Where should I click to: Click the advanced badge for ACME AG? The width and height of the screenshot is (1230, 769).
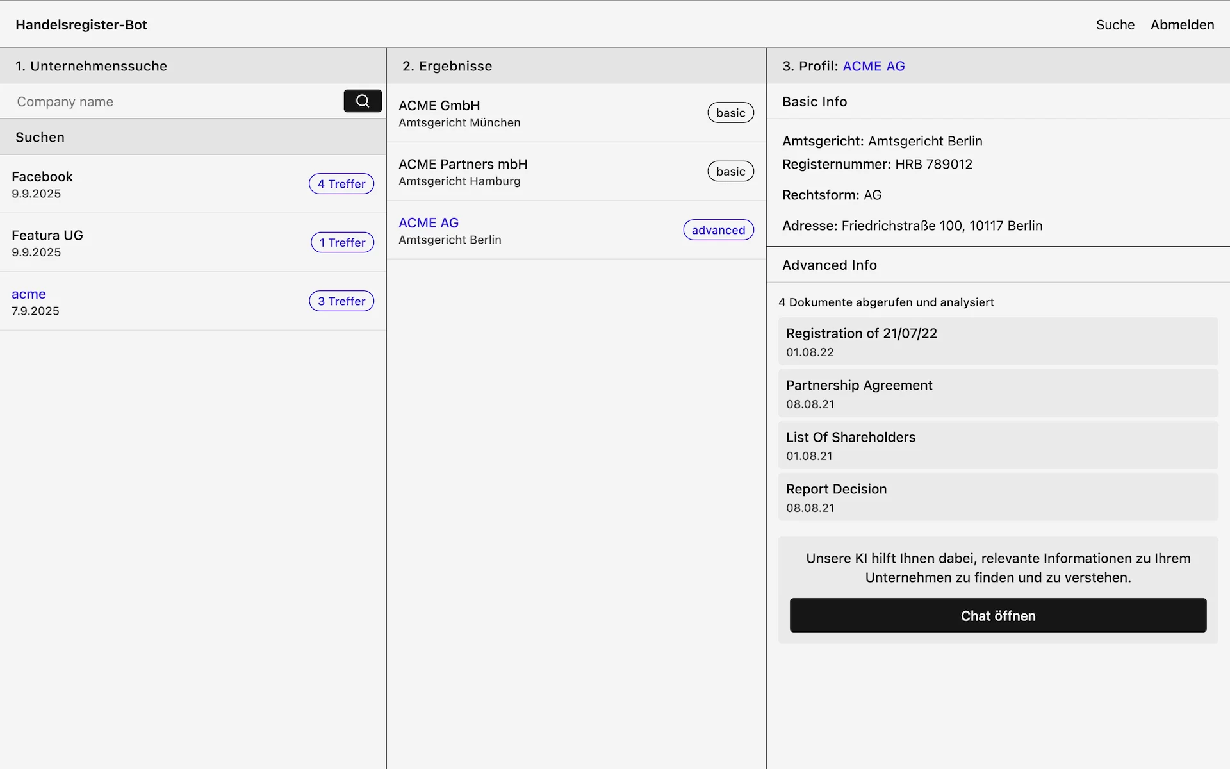pyautogui.click(x=717, y=230)
